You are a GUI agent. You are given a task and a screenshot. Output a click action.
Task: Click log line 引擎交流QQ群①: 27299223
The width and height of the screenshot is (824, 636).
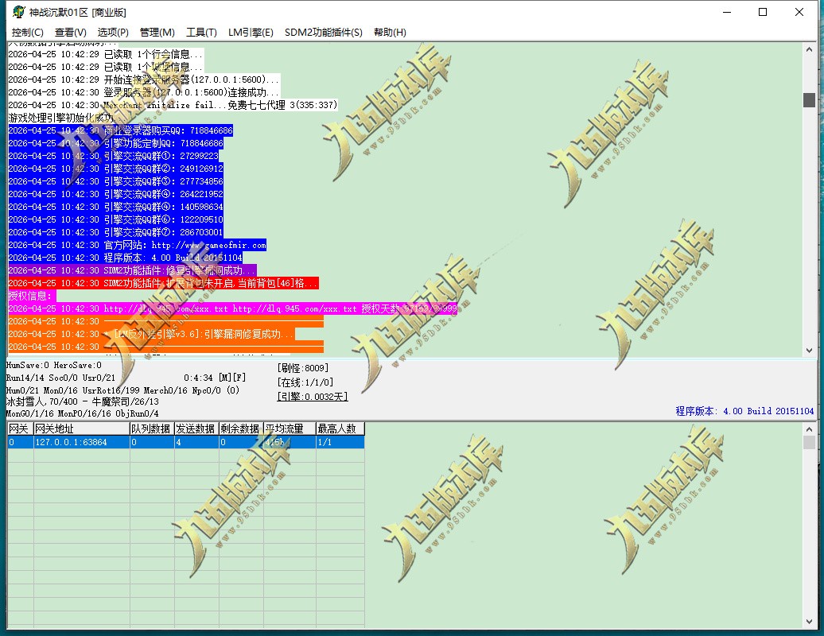(x=114, y=156)
